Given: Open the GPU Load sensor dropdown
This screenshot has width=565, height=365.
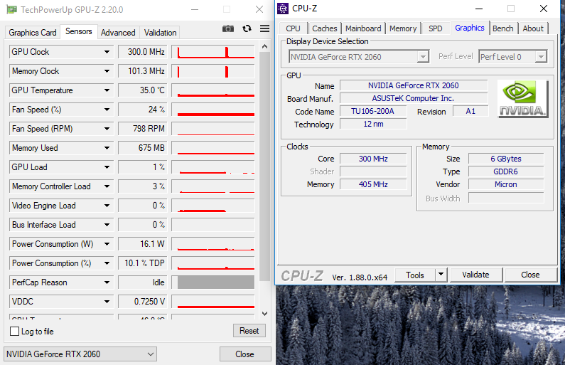Looking at the screenshot, I should [107, 167].
